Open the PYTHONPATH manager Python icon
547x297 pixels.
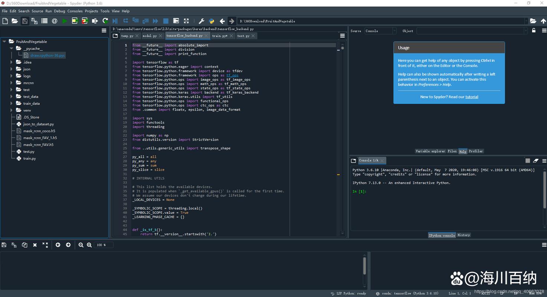(212, 21)
